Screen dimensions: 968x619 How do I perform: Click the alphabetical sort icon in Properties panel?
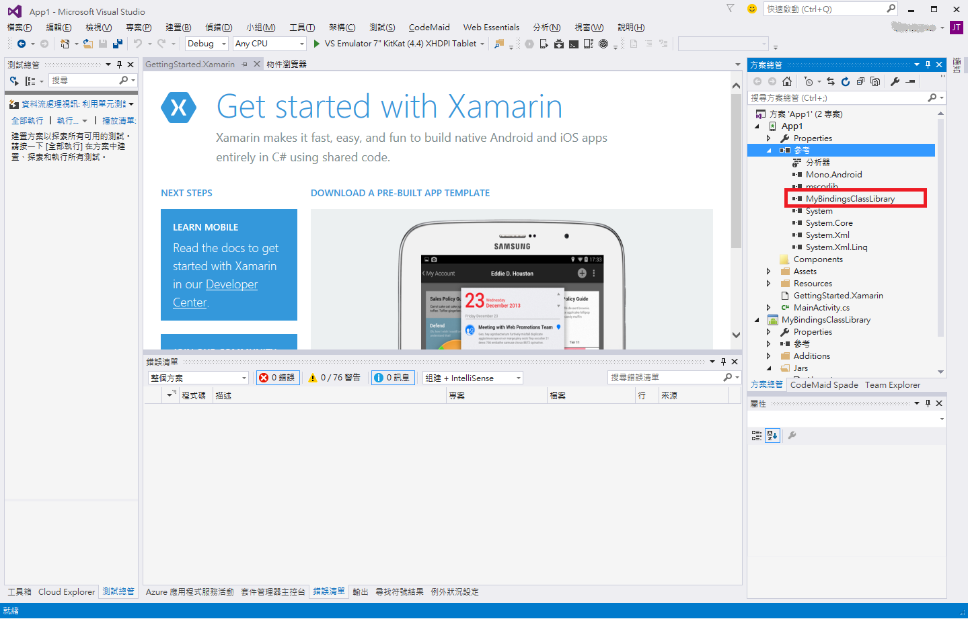tap(772, 436)
